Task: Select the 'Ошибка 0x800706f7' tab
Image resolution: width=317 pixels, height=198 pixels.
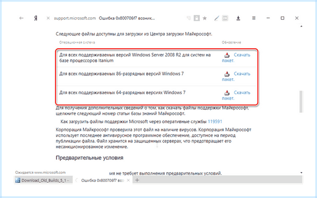Action: click(102, 180)
